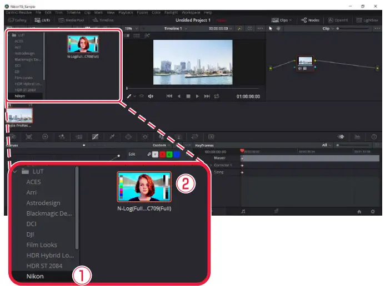
Task: Mute the viewer audio speaker icon
Action: (x=151, y=96)
